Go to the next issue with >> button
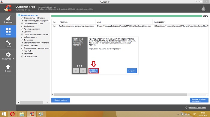The image size is (210, 117). [x=83, y=71]
